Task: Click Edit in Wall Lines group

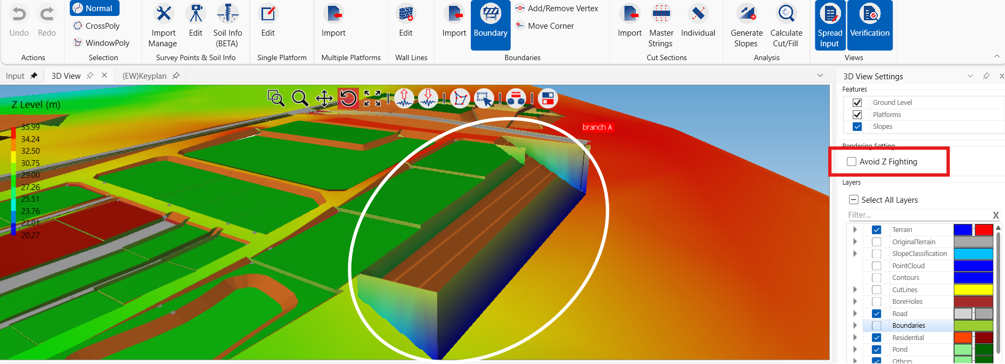Action: 406,21
